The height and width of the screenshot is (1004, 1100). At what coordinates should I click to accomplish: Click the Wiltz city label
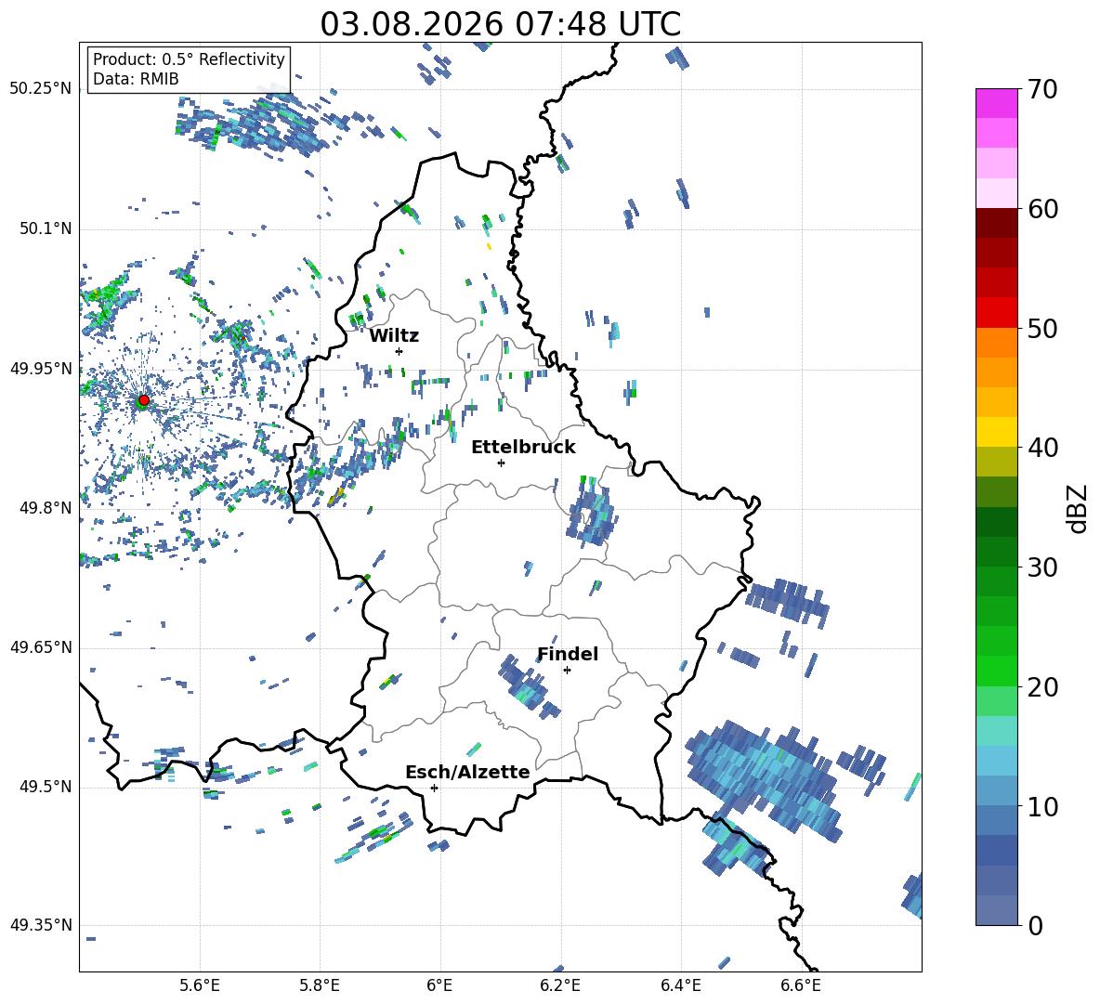click(394, 336)
